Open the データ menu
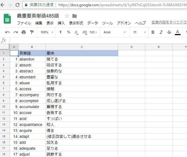 (x=93, y=23)
